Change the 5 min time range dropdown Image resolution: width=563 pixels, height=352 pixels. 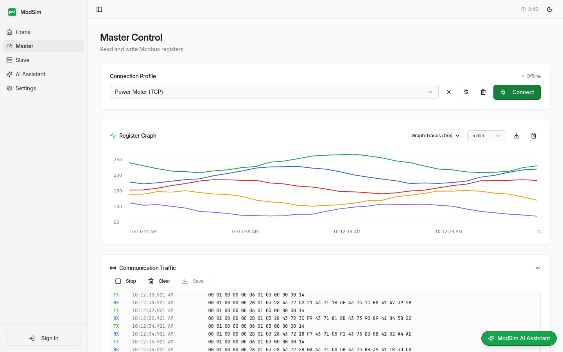[x=486, y=136]
